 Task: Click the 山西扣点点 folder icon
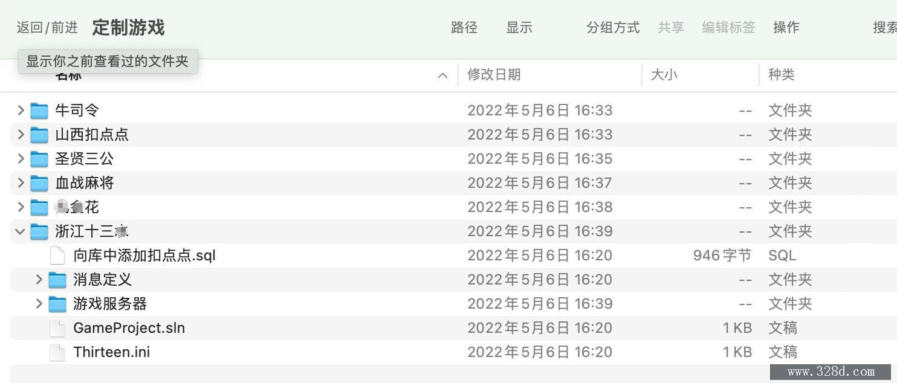point(39,135)
